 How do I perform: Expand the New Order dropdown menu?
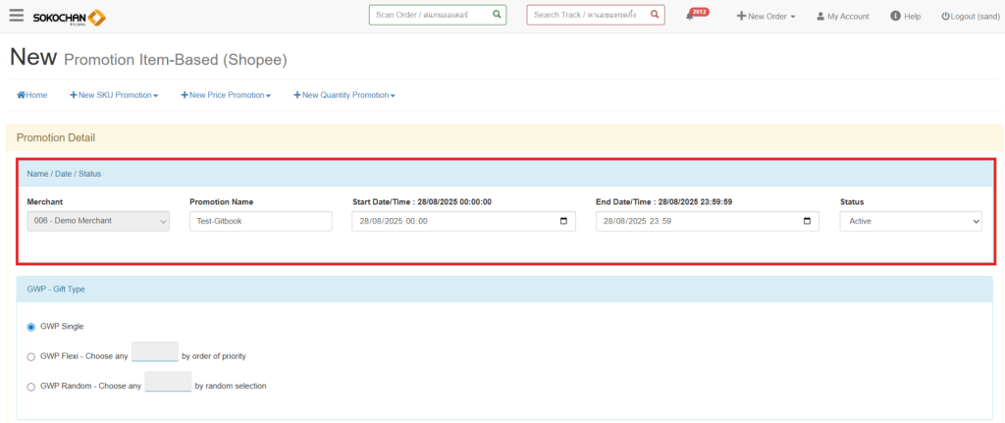767,16
